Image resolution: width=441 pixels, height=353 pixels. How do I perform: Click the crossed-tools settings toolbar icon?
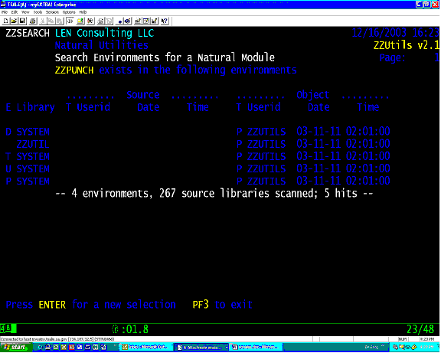90,21
